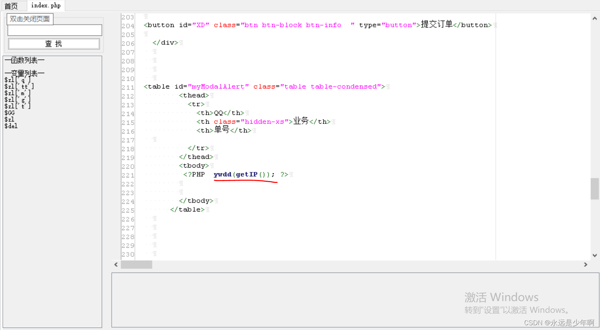
Task: Click the underlined ywdd(getIP()) call
Action: coord(242,175)
